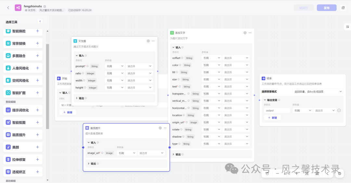Open prompt 引用 dropdown in 文生图 node
Viewport: 351px width, 183px height.
tap(115, 66)
